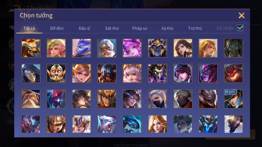Pick the pink-haired elf with green leaf crown
262x147 pixels.
coord(56,48)
